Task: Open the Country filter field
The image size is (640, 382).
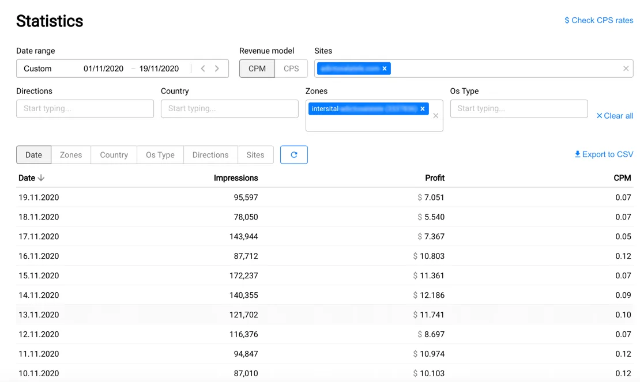Action: pos(229,109)
